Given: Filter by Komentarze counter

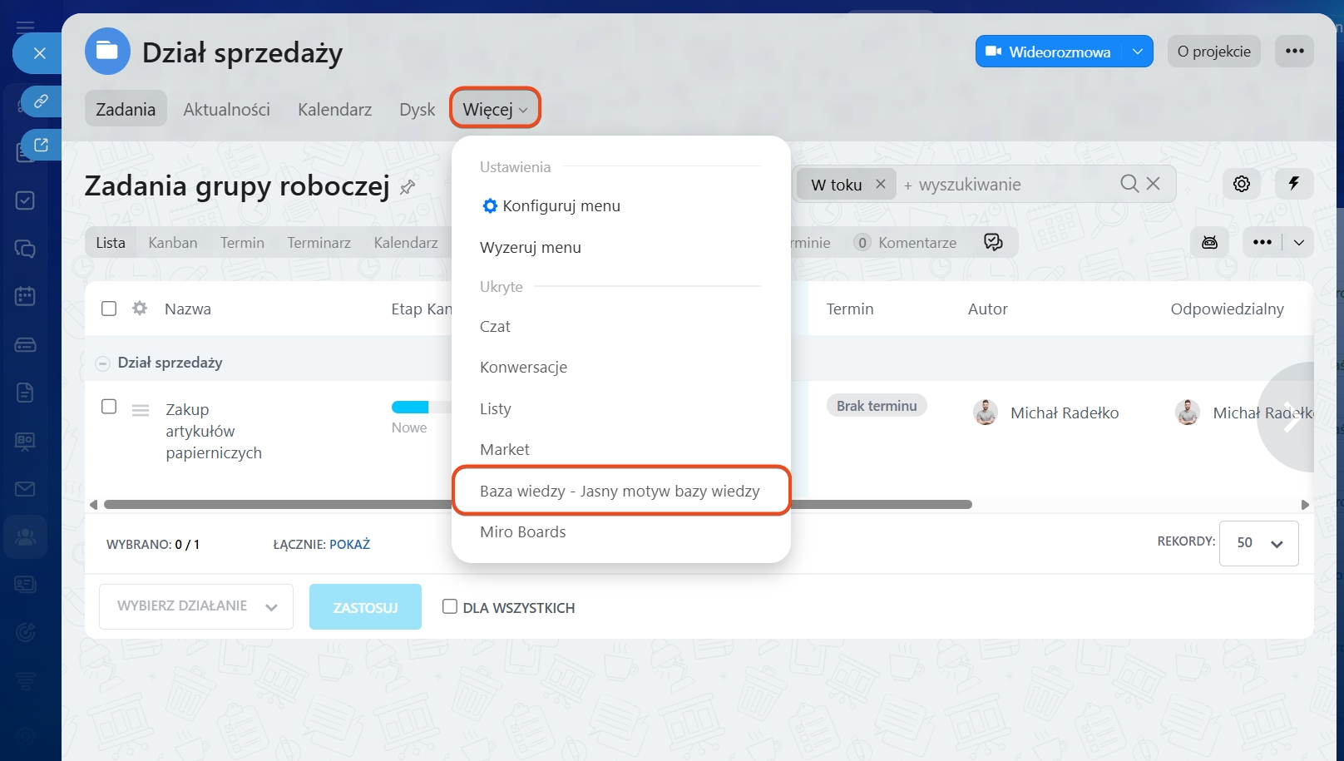Looking at the screenshot, I should coord(905,242).
